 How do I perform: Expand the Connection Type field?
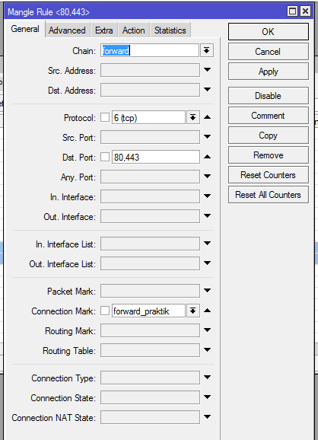coord(207,377)
